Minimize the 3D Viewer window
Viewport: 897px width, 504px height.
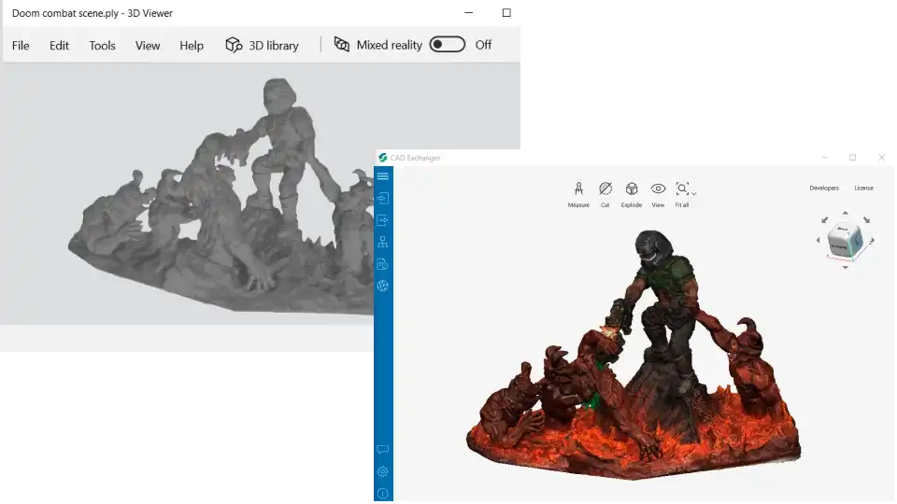pos(468,12)
